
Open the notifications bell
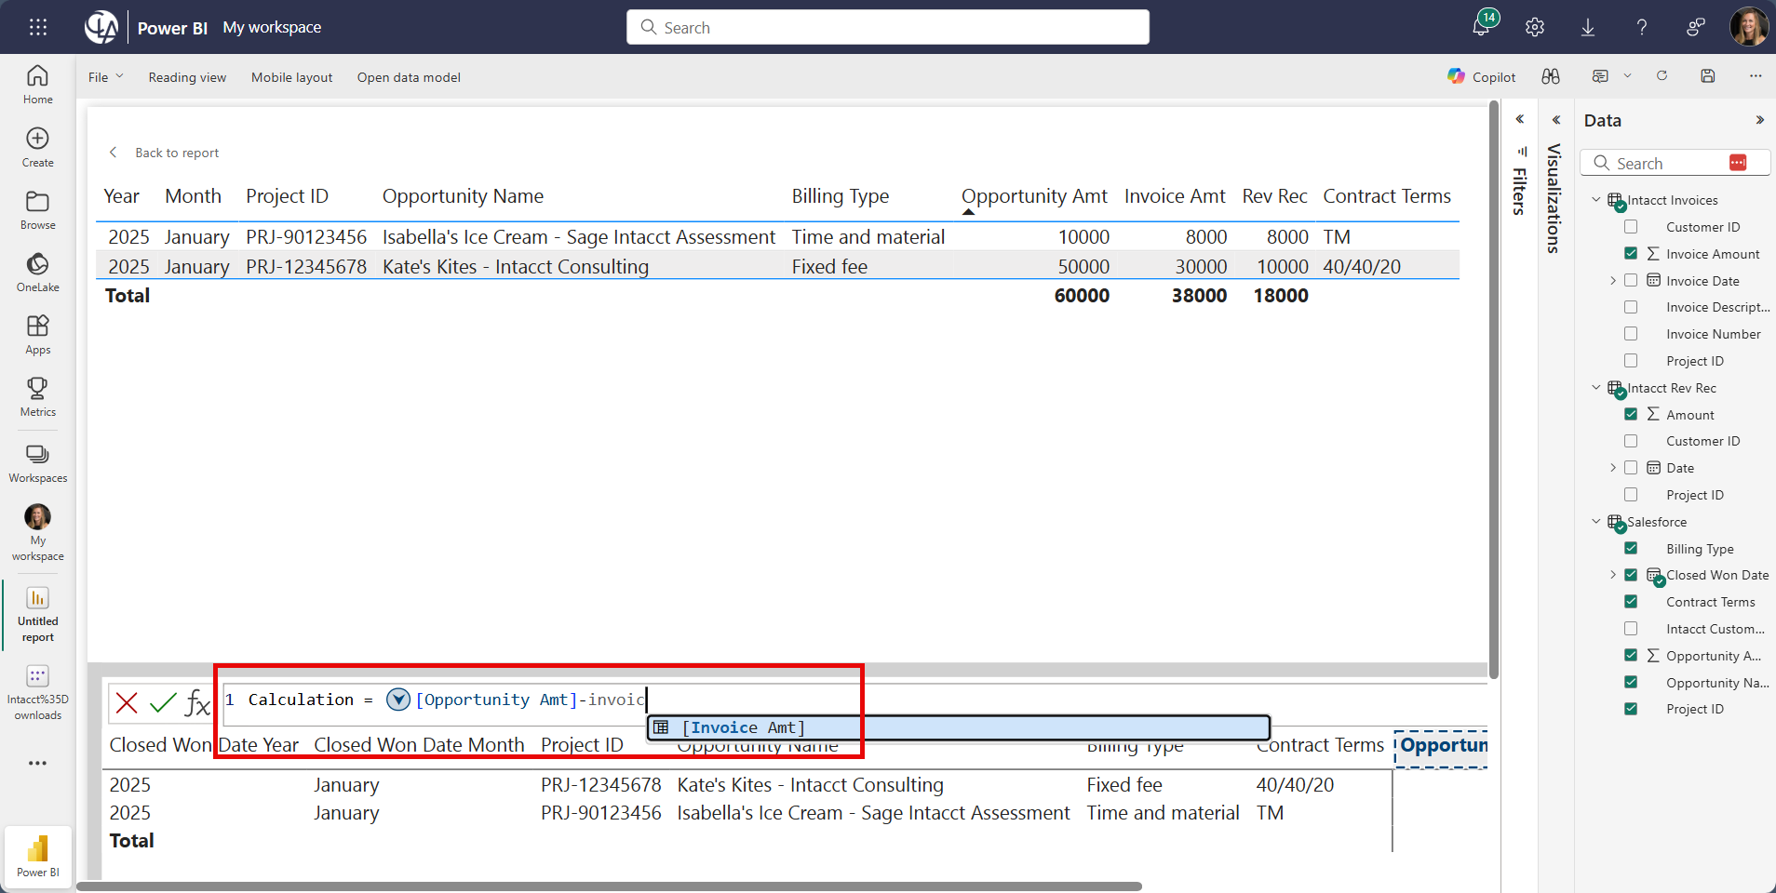pyautogui.click(x=1480, y=27)
